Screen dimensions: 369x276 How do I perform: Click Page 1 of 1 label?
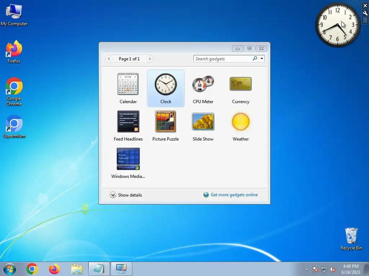[x=129, y=59]
